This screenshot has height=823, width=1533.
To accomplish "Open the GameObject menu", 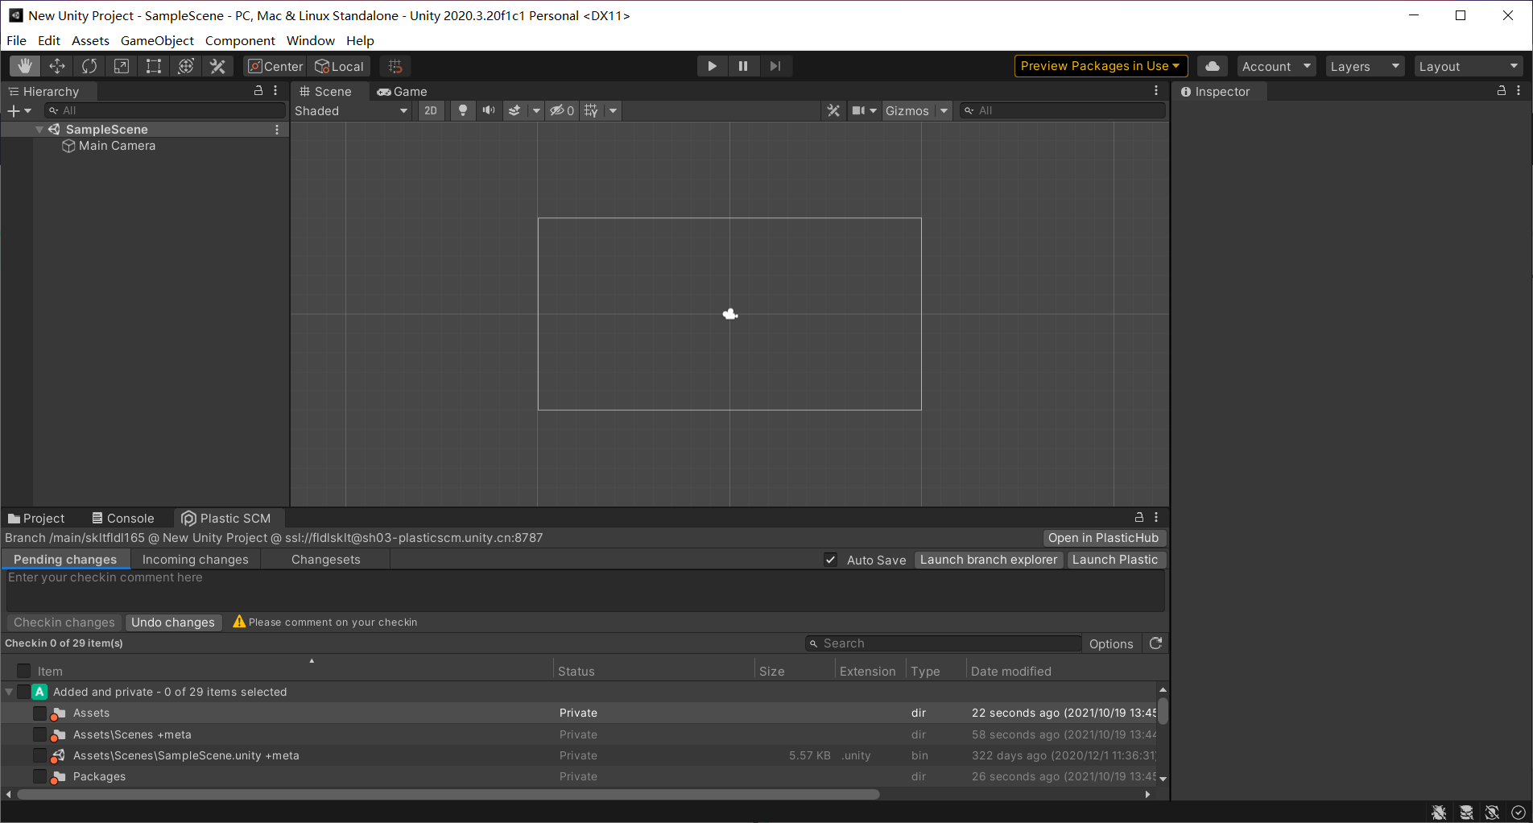I will click(x=157, y=40).
